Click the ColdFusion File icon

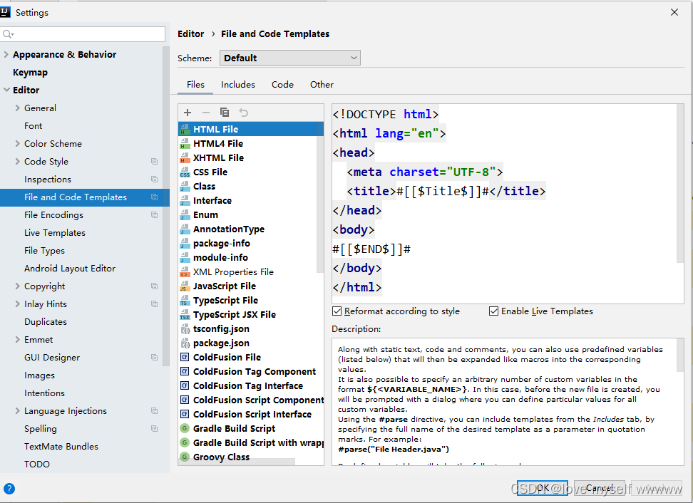pyautogui.click(x=185, y=357)
